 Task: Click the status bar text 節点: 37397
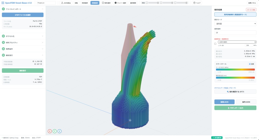click(x=36, y=138)
